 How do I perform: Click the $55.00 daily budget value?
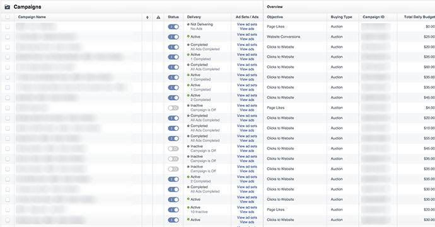pyautogui.click(x=429, y=138)
